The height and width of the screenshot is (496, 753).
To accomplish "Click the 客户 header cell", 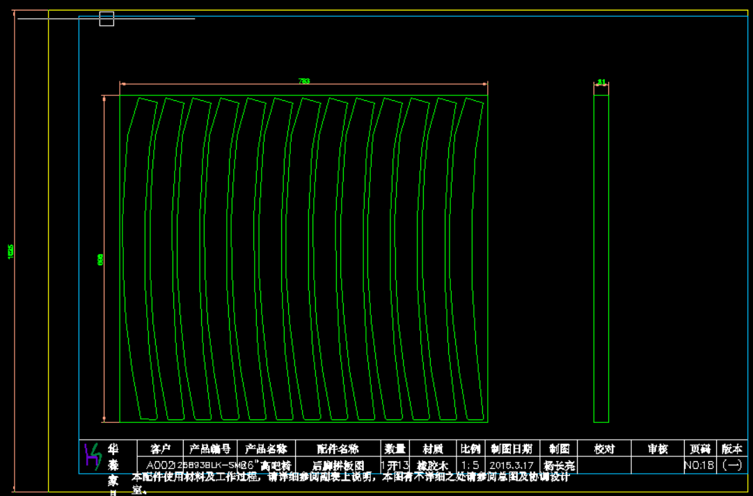I will point(160,449).
